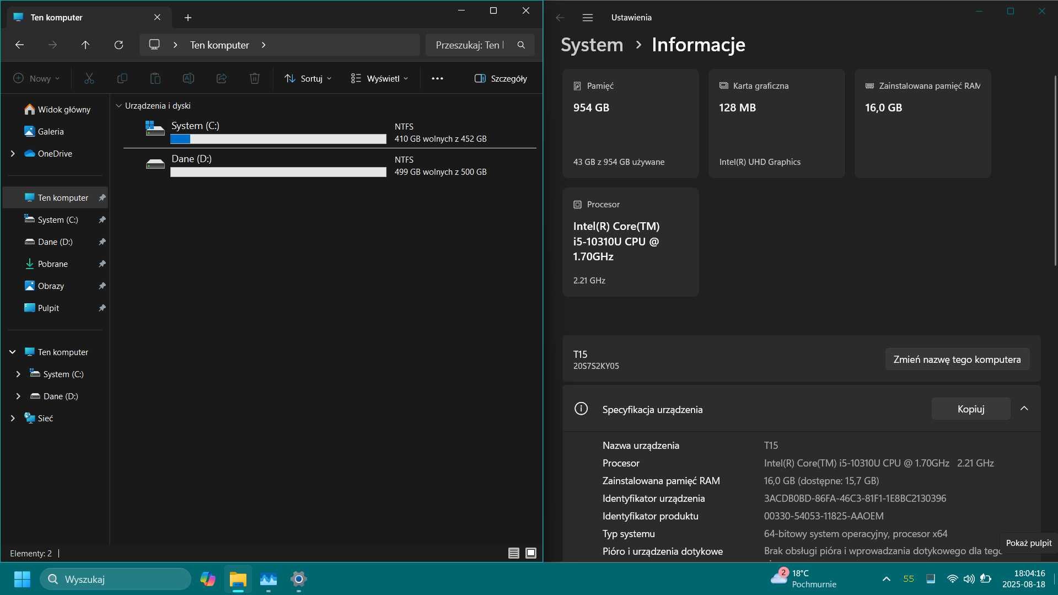Launch Copilot from the taskbar
Image resolution: width=1058 pixels, height=595 pixels.
click(x=208, y=579)
